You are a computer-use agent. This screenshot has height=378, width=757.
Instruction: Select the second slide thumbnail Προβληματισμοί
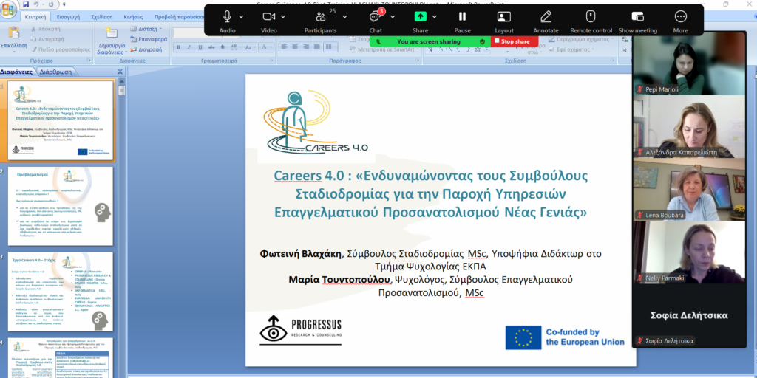tap(60, 207)
